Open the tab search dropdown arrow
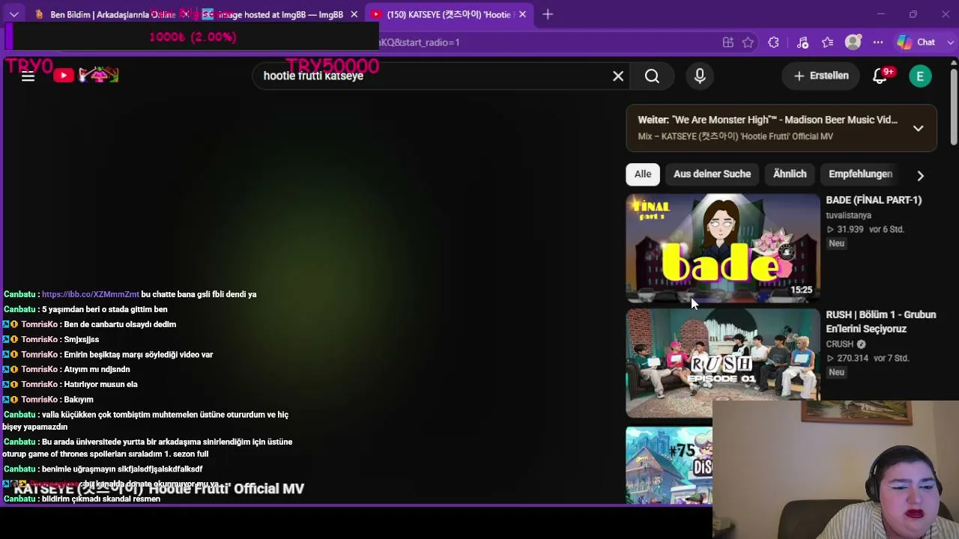The width and height of the screenshot is (959, 539). pos(13,14)
